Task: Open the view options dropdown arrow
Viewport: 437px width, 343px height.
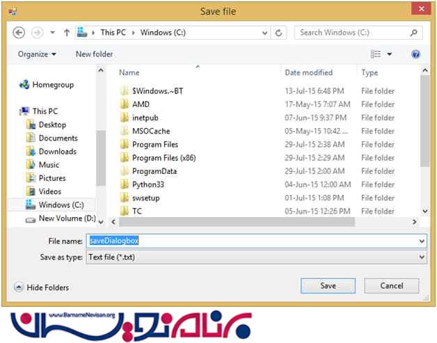Action: pyautogui.click(x=389, y=54)
